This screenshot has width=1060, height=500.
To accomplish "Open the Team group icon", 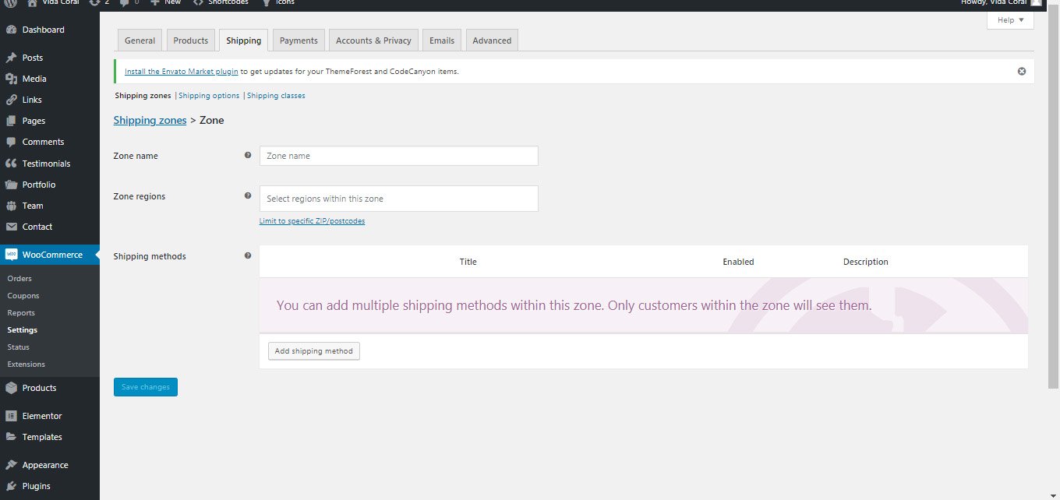I will (11, 206).
